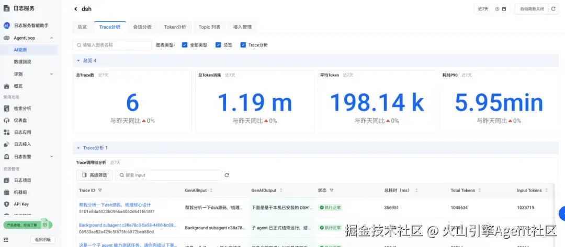Refresh the Trace调用链分析 table
The width and height of the screenshot is (565, 247).
[x=227, y=175]
